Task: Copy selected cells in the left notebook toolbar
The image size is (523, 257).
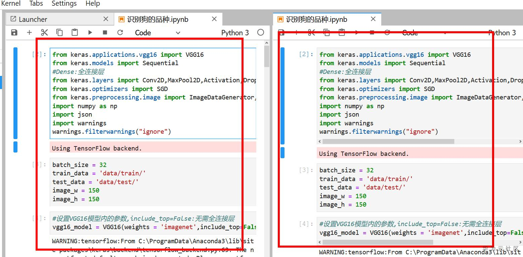Action: click(59, 33)
